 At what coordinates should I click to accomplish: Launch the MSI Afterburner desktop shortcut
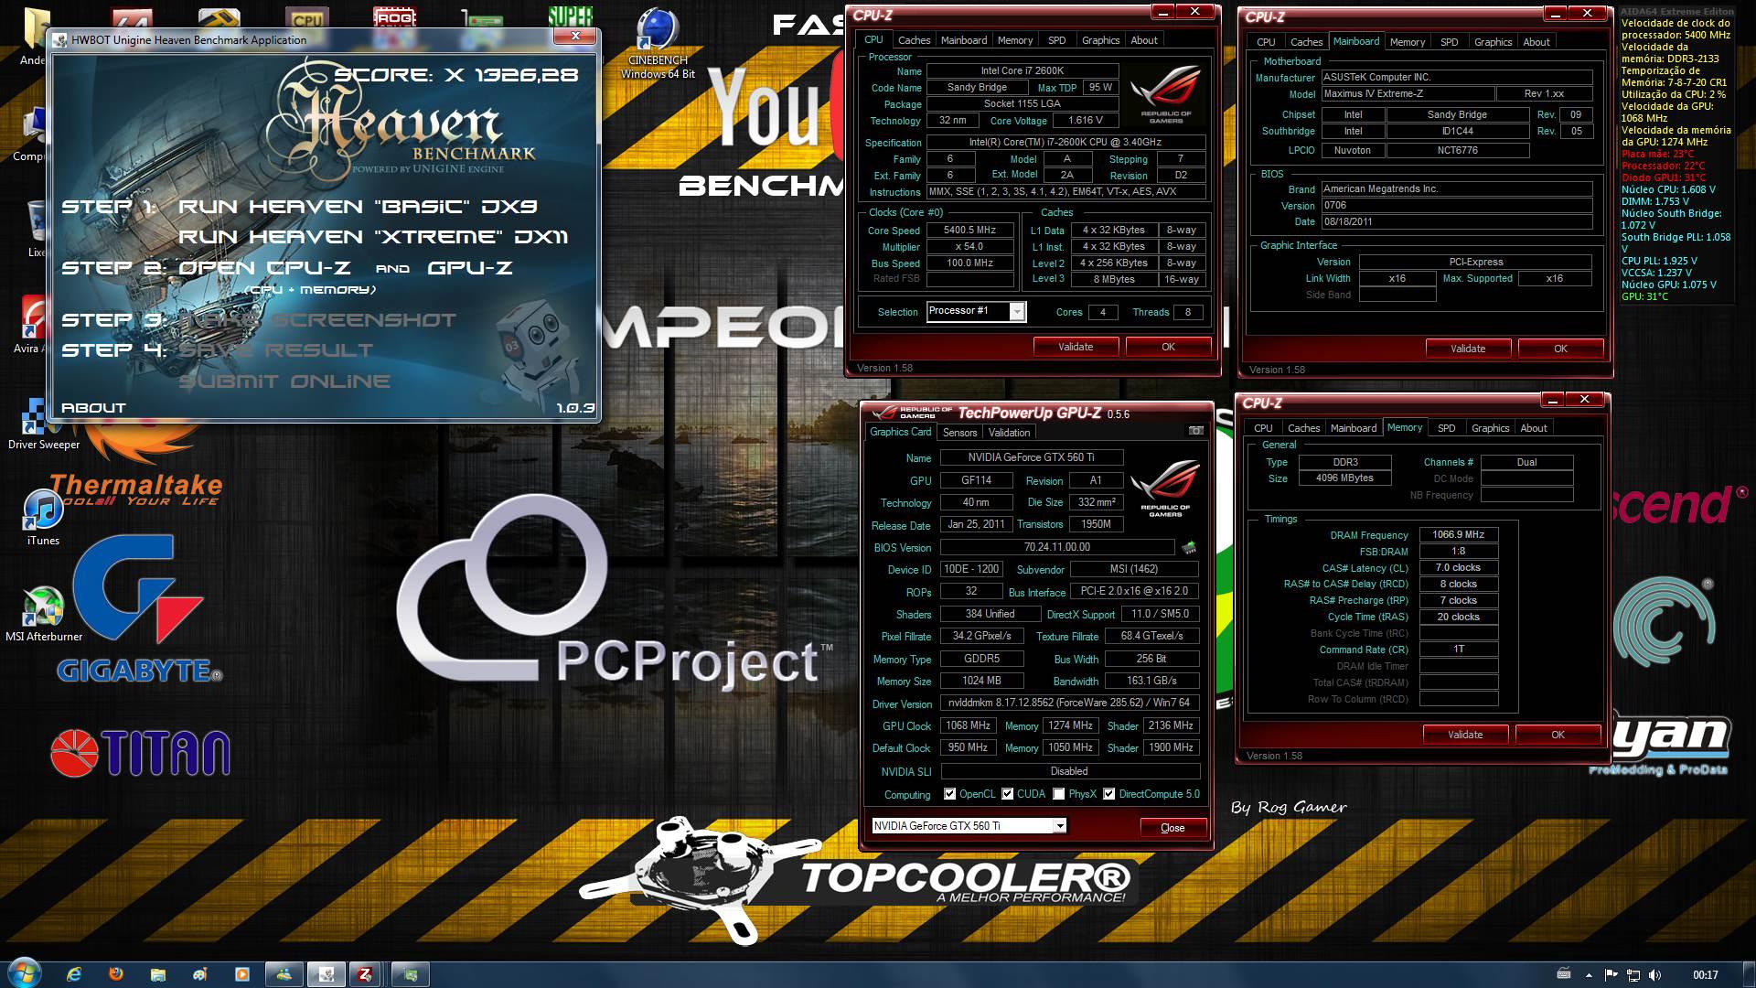(43, 614)
